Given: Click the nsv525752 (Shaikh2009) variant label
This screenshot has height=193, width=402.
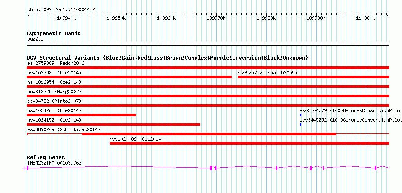Looking at the screenshot, I should pyautogui.click(x=267, y=73).
